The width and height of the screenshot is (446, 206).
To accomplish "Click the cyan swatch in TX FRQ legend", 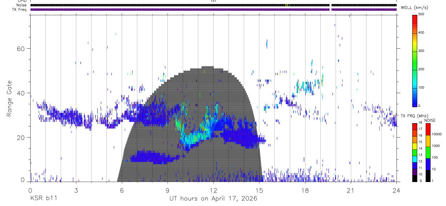I will 415,159.
